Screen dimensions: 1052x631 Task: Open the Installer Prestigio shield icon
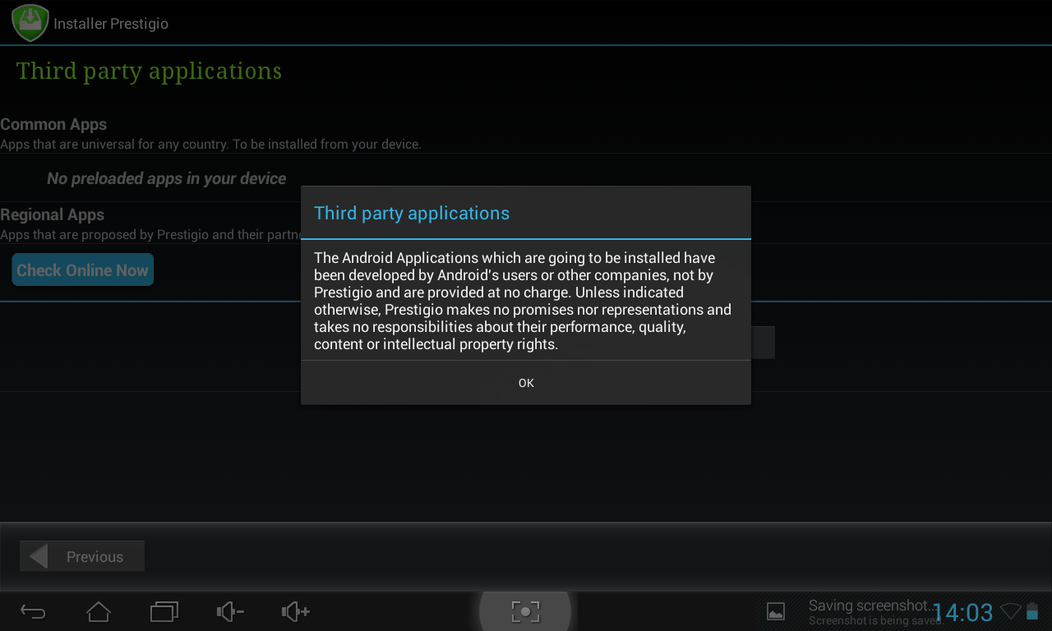click(30, 23)
